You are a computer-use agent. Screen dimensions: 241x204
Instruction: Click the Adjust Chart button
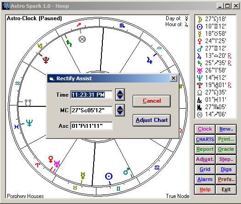[151, 120]
